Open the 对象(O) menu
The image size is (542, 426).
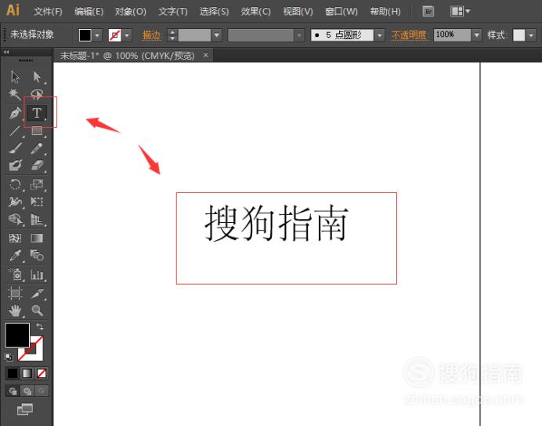click(130, 12)
